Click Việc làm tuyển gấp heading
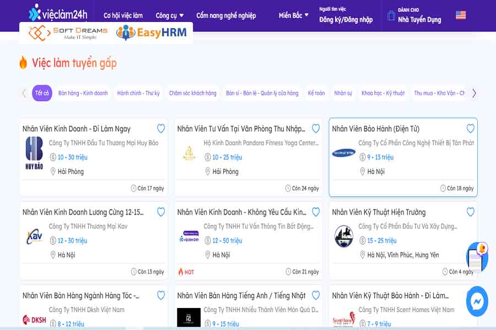The width and height of the screenshot is (496, 330). [x=74, y=63]
